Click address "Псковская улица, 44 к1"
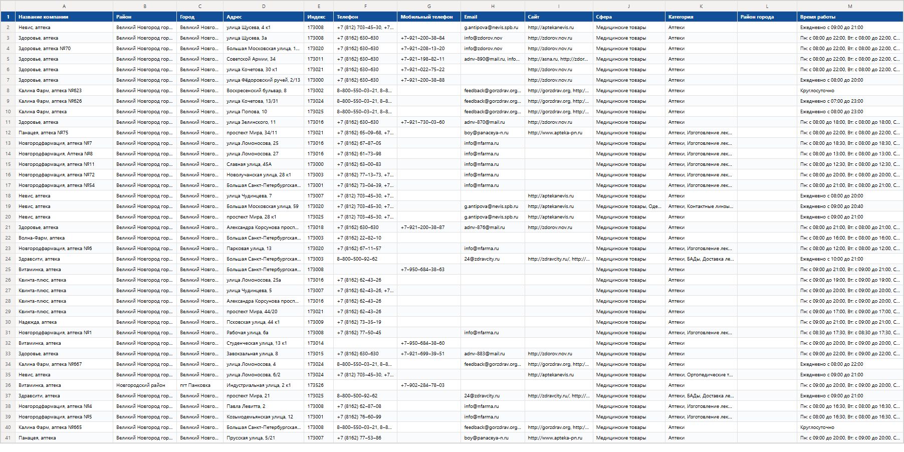The height and width of the screenshot is (452, 904). tap(264, 322)
